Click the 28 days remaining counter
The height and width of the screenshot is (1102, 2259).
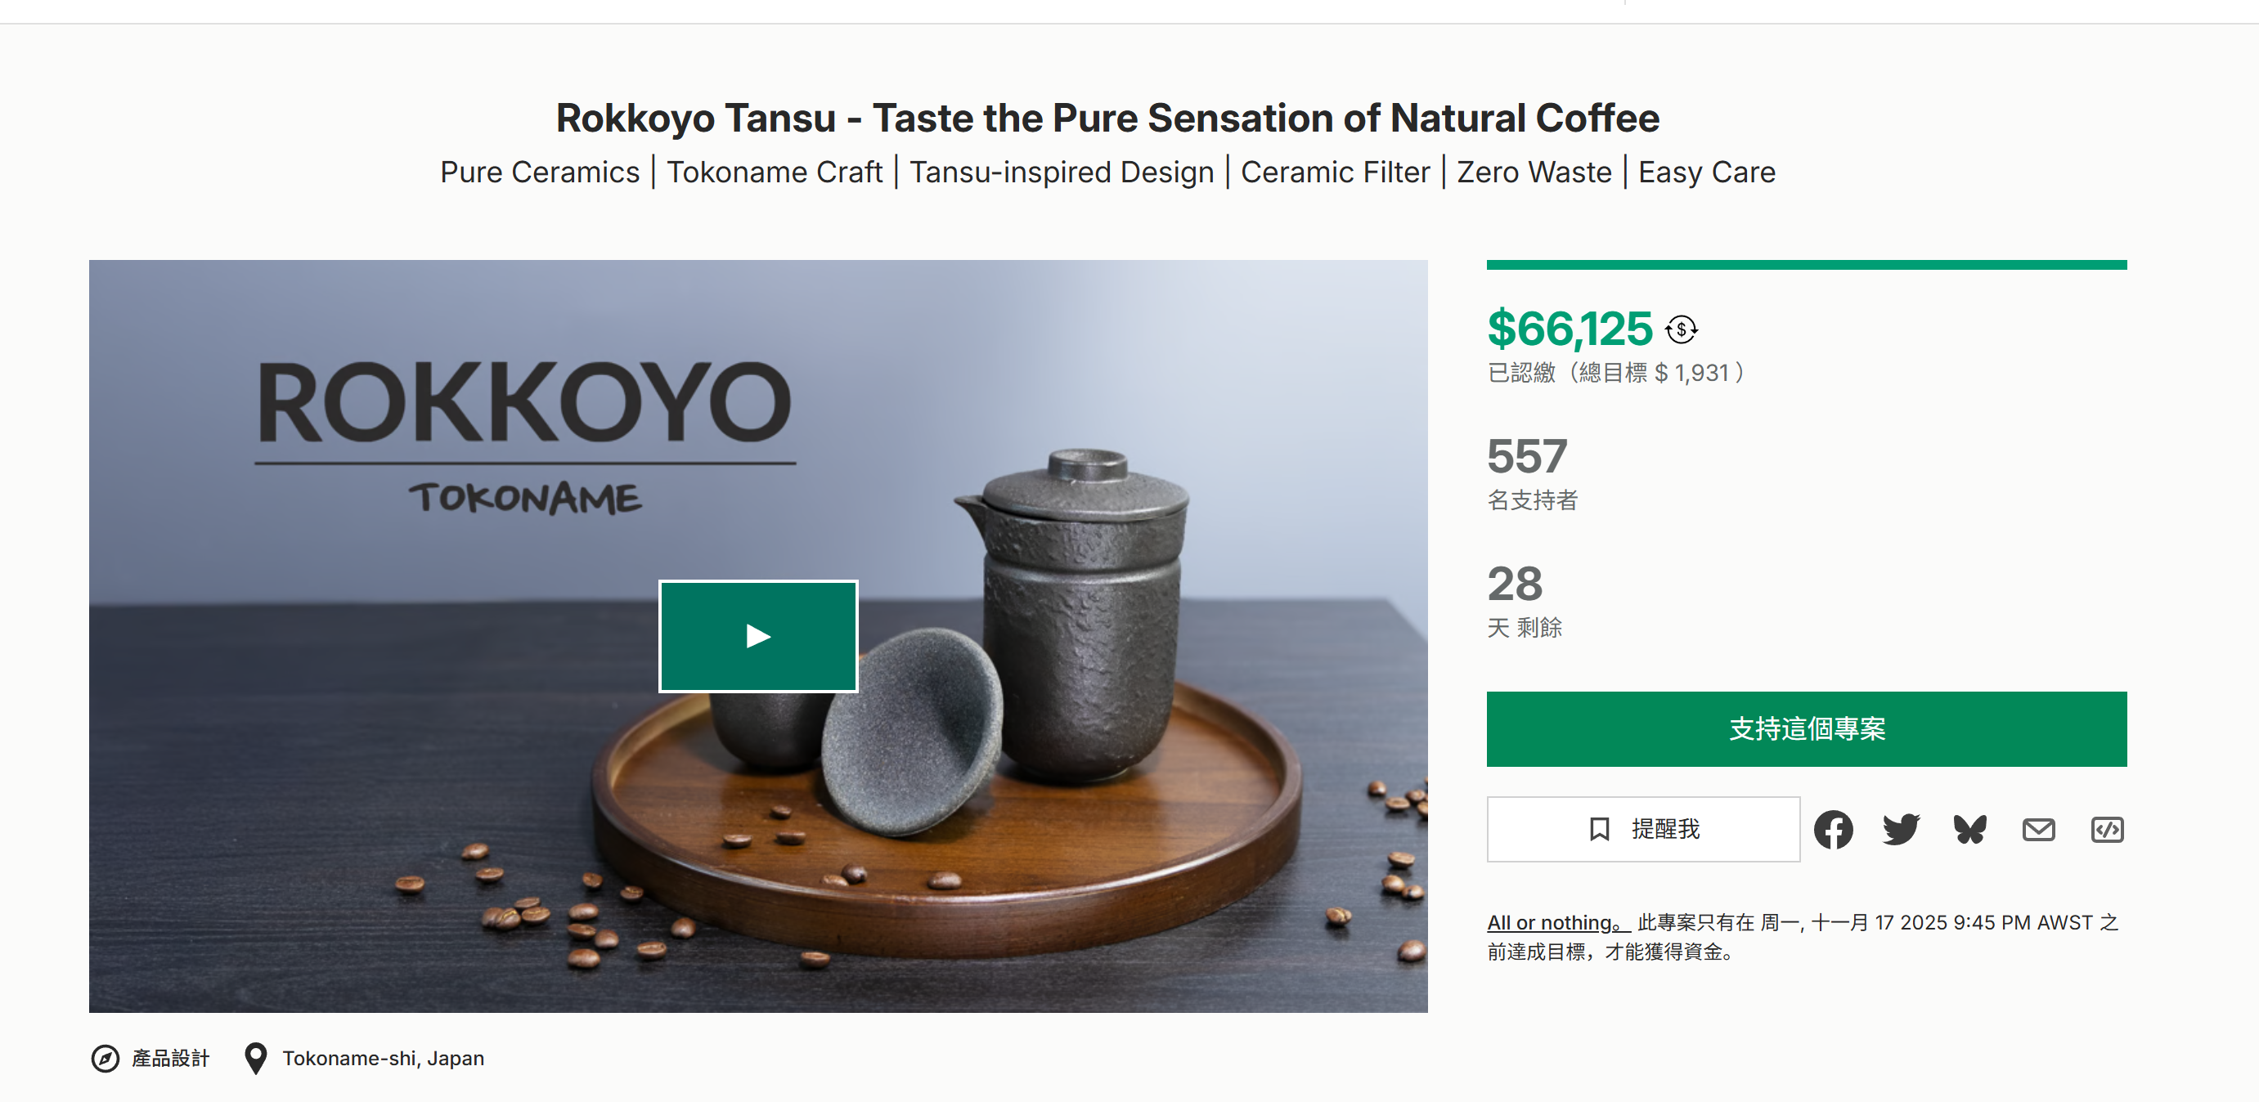tap(1515, 584)
